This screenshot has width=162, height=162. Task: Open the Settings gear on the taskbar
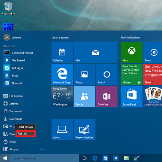[116, 158]
